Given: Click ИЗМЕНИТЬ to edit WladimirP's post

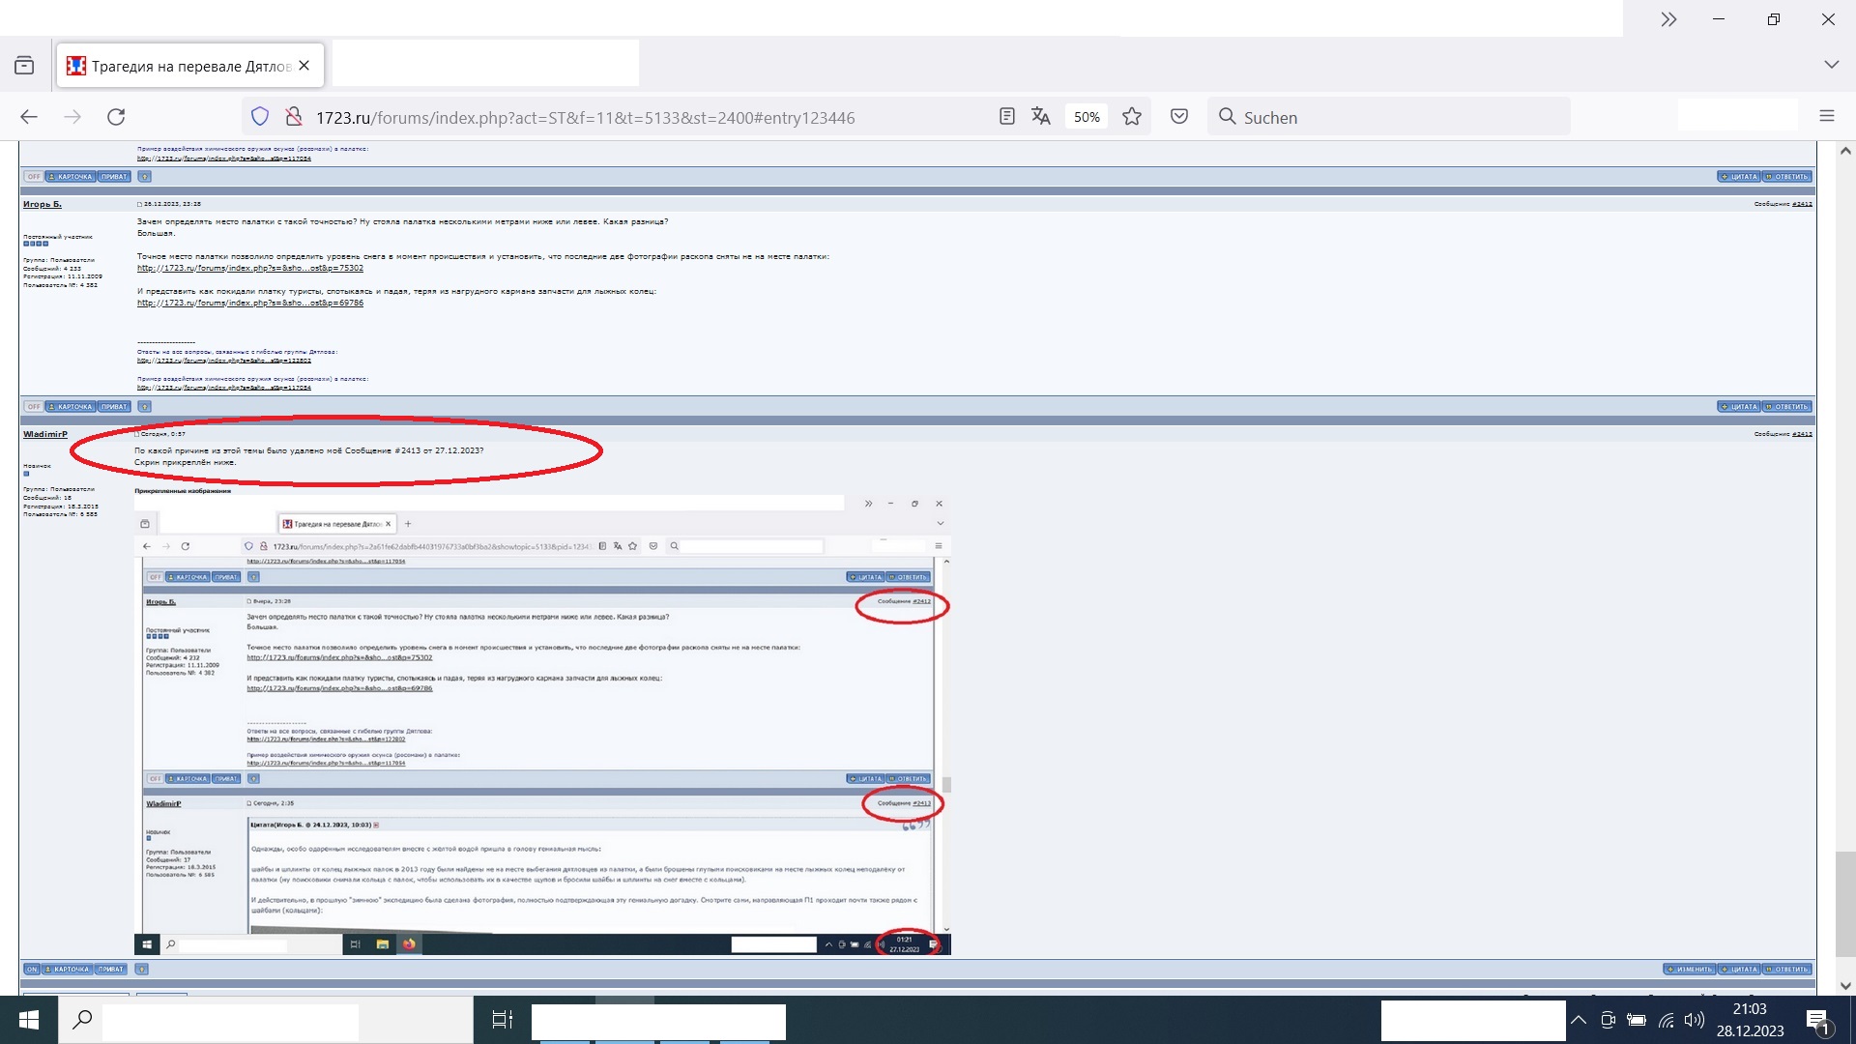Looking at the screenshot, I should point(1690,970).
